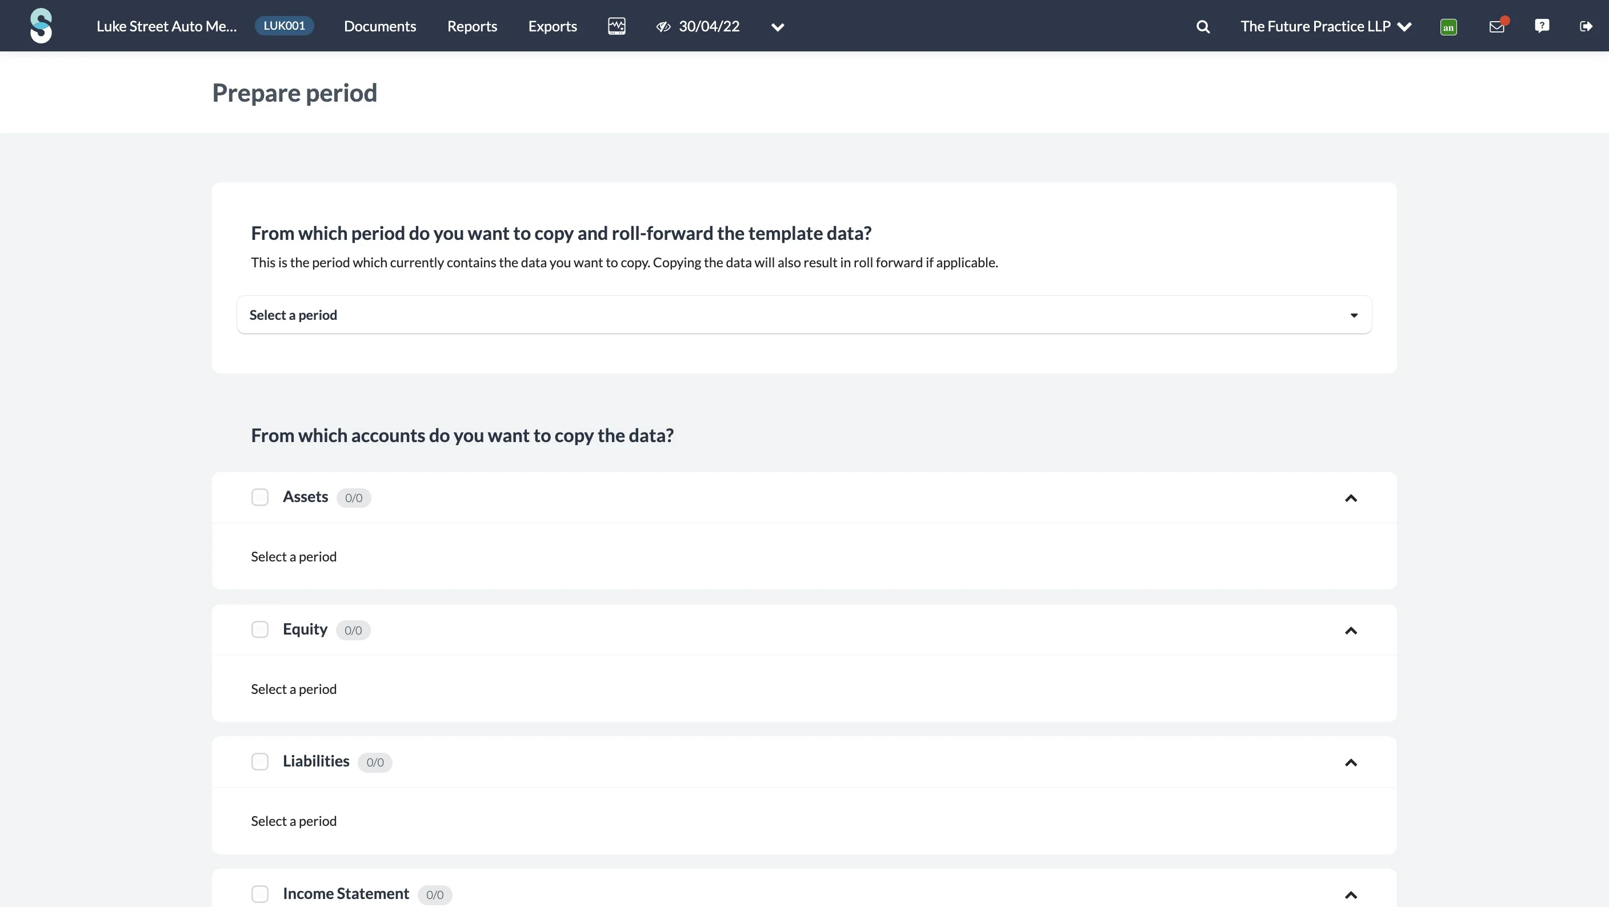Click the Silverfin S logo

(x=41, y=26)
